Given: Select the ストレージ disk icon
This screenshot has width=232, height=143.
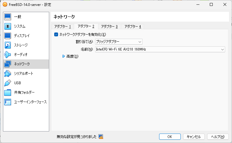Looking at the screenshot, I should click(7, 45).
